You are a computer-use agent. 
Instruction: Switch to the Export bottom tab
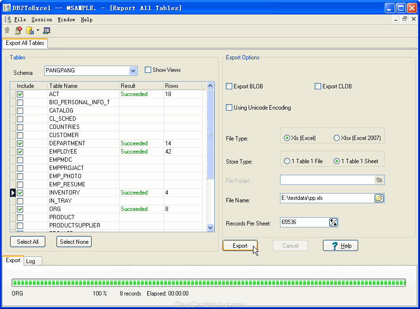coord(13,261)
